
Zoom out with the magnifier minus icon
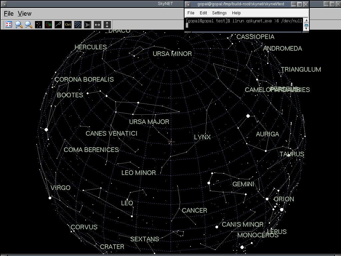click(x=29, y=25)
